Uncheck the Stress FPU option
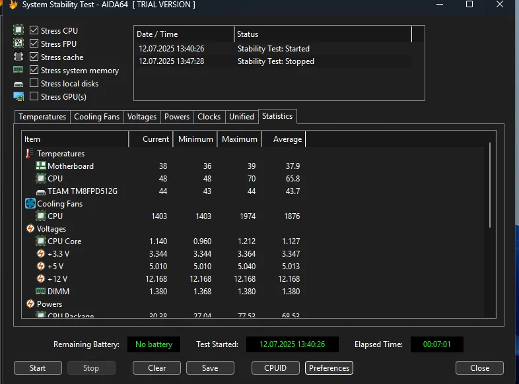 pyautogui.click(x=34, y=44)
